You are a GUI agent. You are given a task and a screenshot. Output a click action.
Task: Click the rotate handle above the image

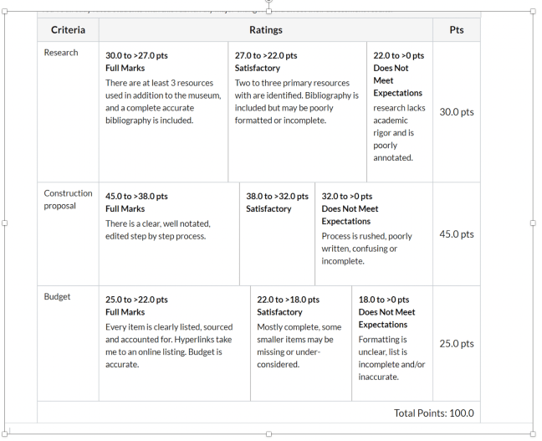(268, 2)
